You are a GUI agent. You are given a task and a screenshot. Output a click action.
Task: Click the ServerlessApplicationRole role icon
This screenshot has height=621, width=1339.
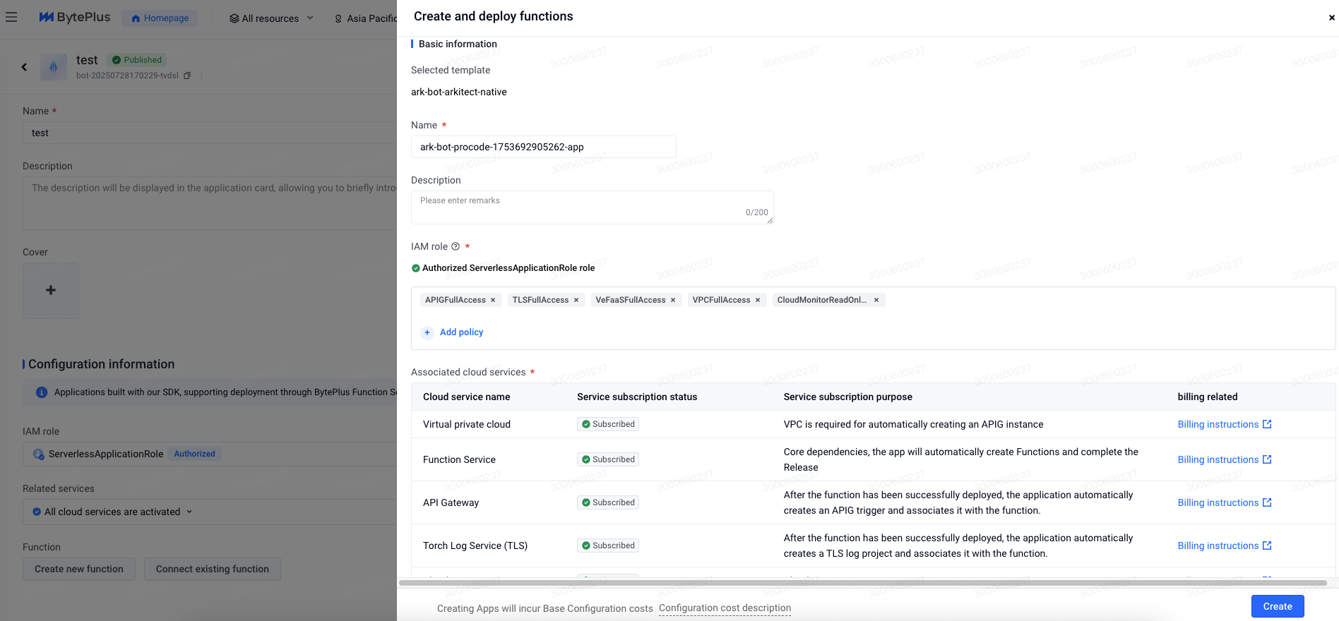(x=38, y=454)
